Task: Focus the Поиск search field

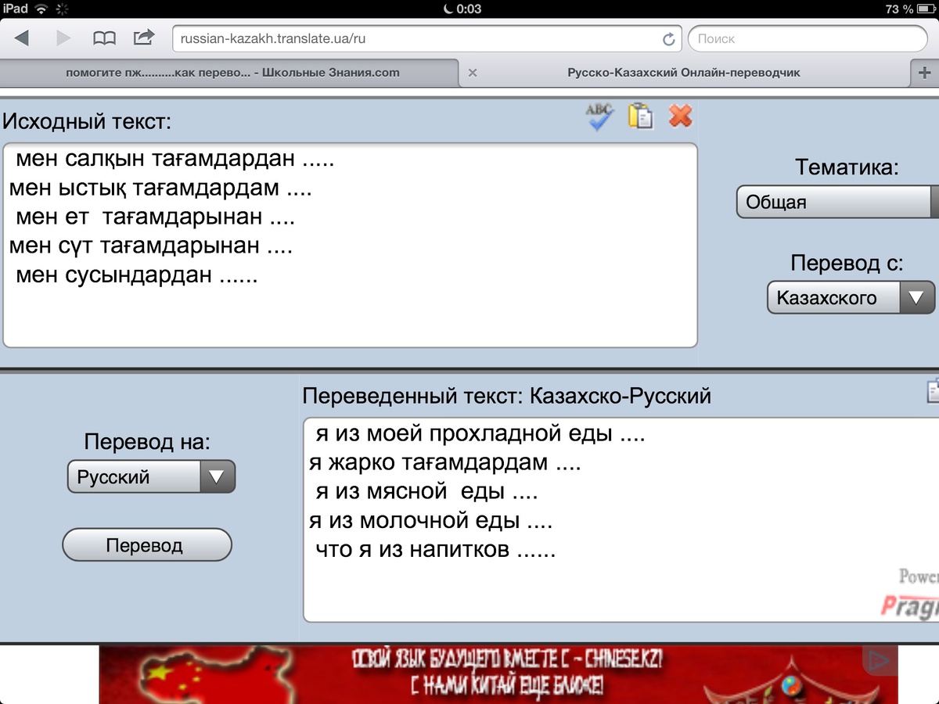Action: (x=807, y=38)
